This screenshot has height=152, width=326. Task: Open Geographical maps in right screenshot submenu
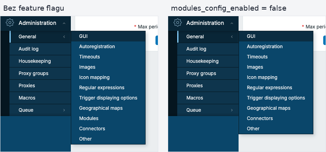(276, 108)
